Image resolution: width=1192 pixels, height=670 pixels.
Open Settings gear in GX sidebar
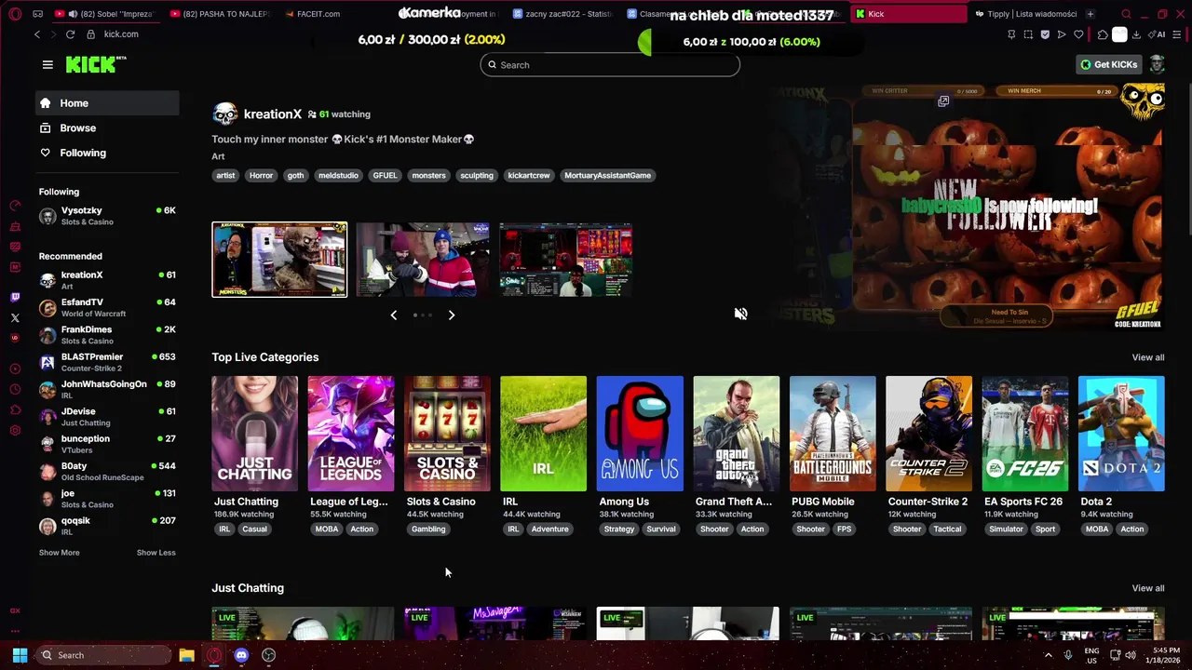[15, 431]
